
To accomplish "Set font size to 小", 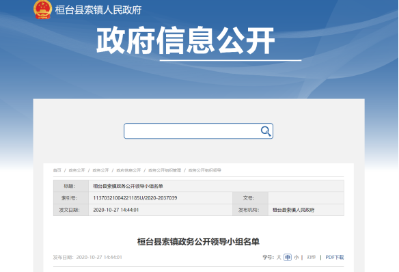I will [x=297, y=257].
